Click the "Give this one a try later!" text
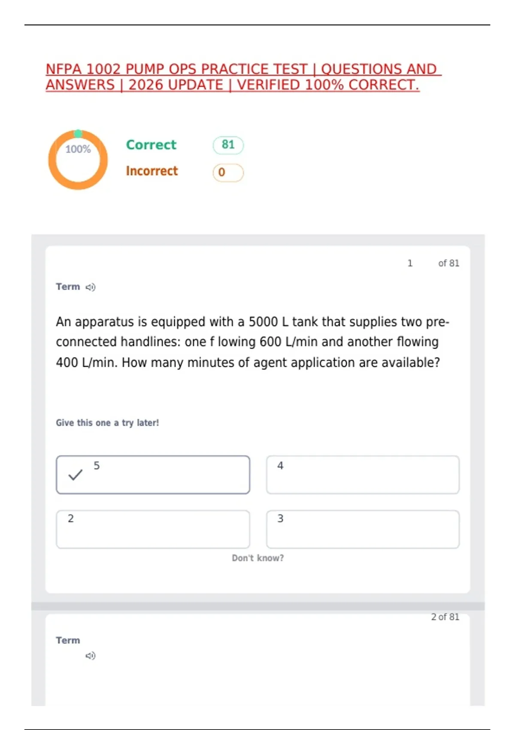This screenshot has width=515, height=730. click(107, 423)
